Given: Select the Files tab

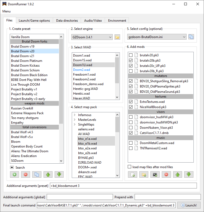Looking at the screenshot, I should click(x=10, y=20).
